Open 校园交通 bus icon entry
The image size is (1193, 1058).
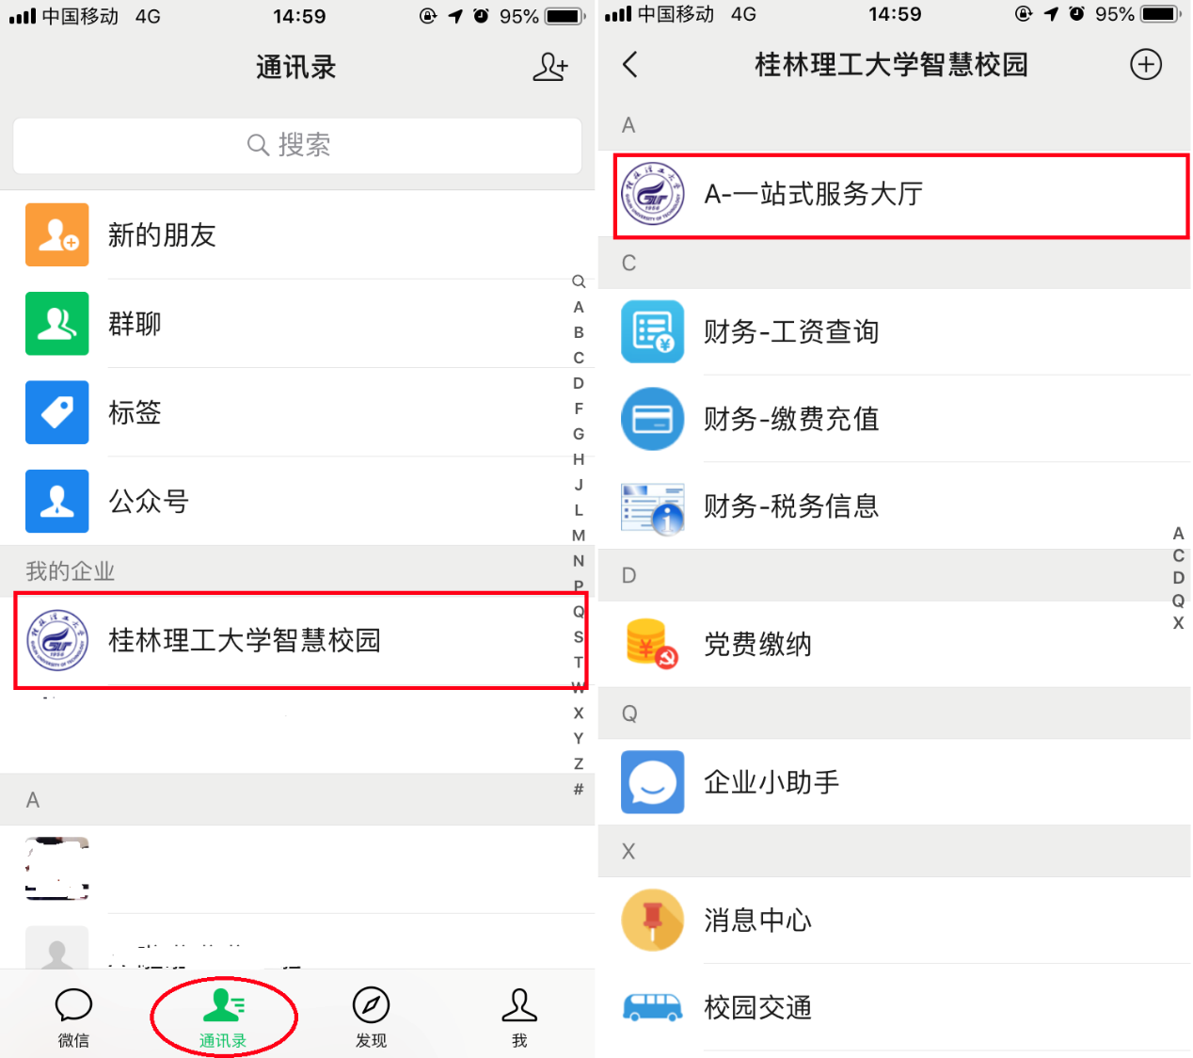coord(652,1007)
